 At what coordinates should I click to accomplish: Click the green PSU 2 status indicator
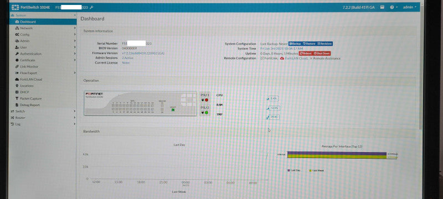(207, 112)
